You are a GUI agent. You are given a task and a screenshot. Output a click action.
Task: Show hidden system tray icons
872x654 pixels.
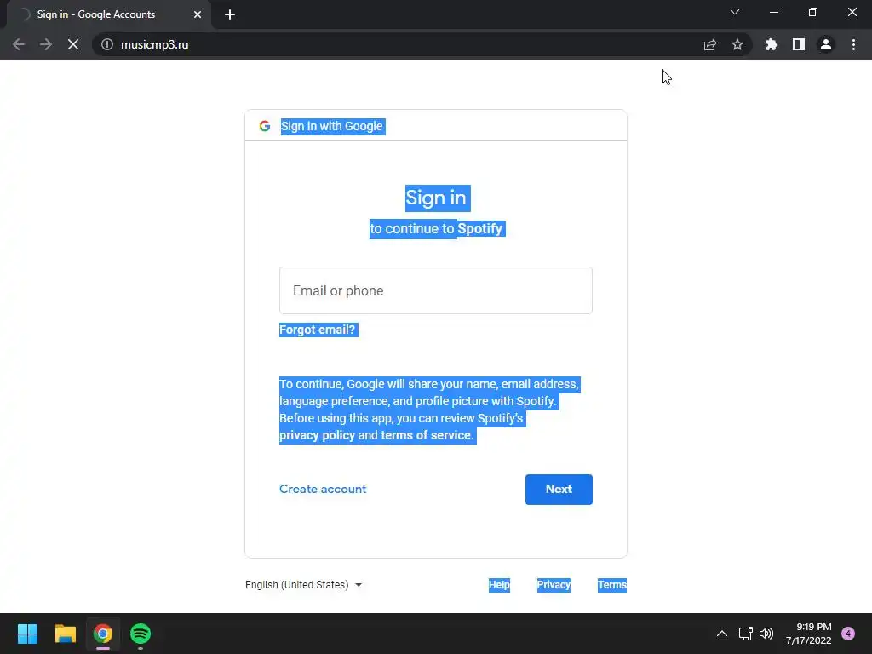(722, 634)
